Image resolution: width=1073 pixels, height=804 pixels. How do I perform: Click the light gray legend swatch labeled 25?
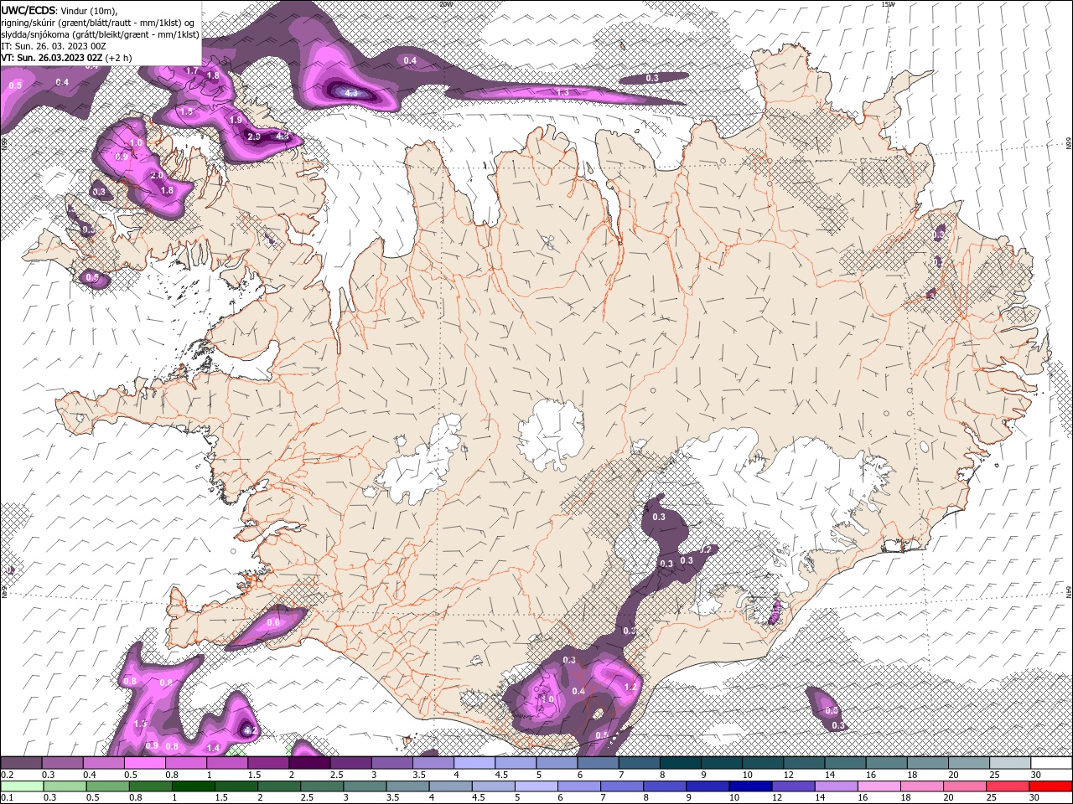pos(1009,763)
